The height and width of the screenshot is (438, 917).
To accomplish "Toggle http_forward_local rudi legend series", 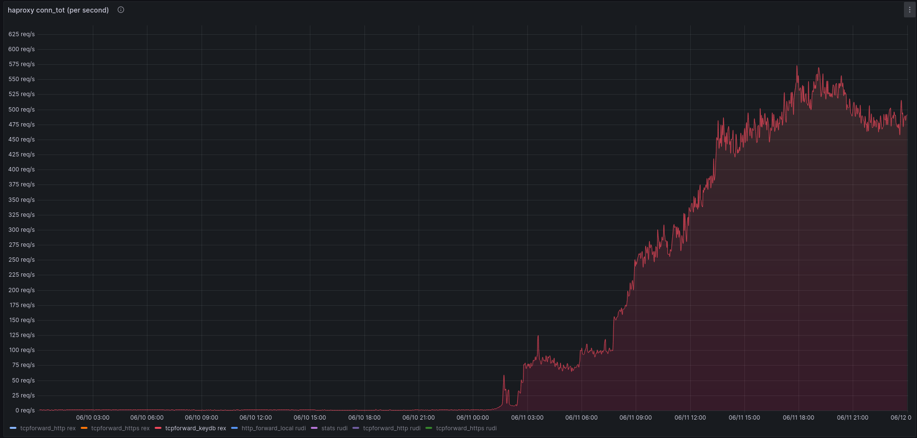I will point(274,428).
